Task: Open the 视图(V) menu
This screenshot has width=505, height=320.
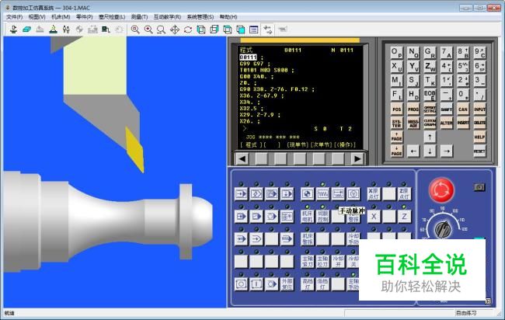Action: [37, 17]
